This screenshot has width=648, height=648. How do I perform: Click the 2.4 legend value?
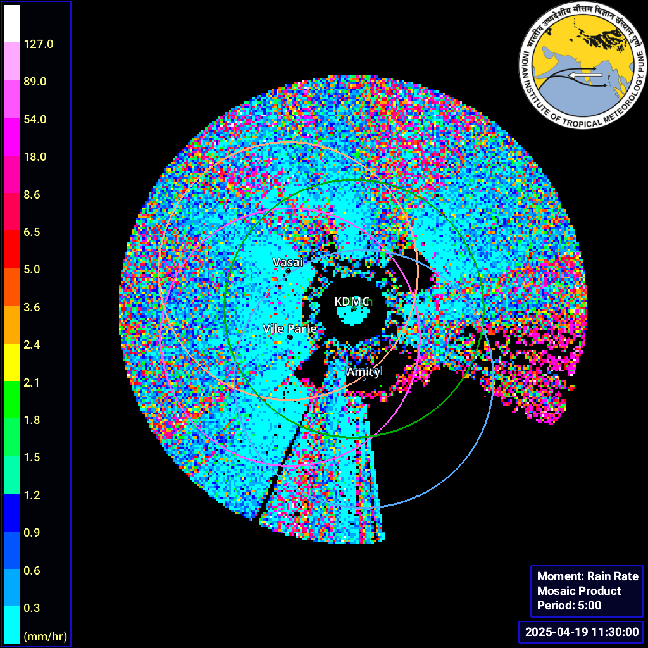32,345
